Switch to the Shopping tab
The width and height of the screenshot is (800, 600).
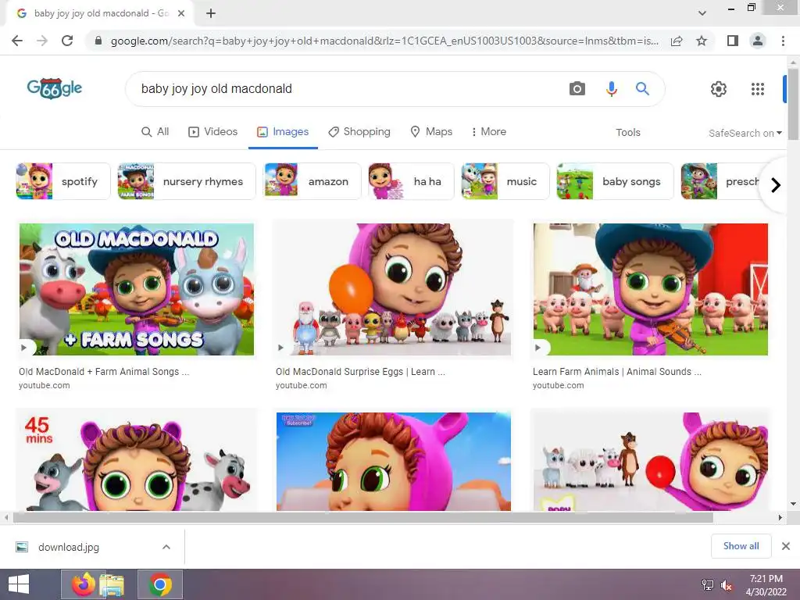(x=359, y=131)
